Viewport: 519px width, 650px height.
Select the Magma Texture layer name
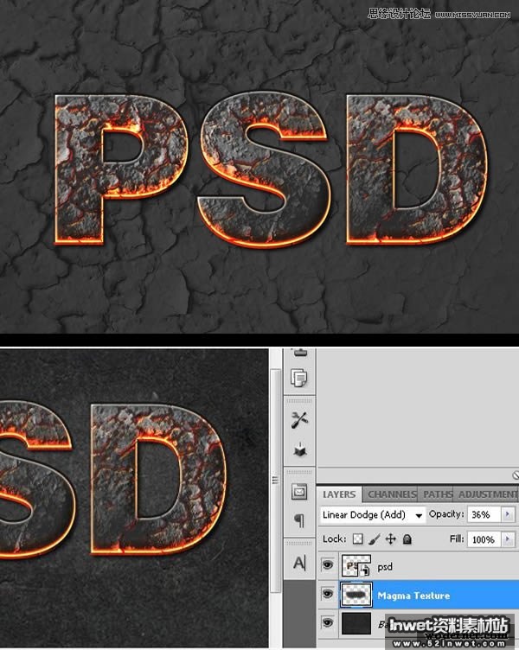413,596
